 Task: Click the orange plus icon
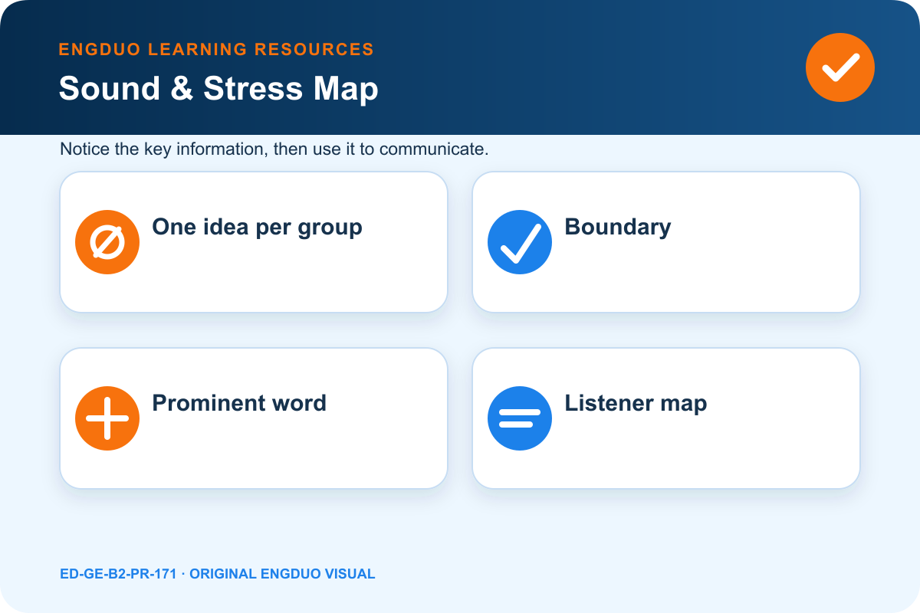pyautogui.click(x=107, y=418)
